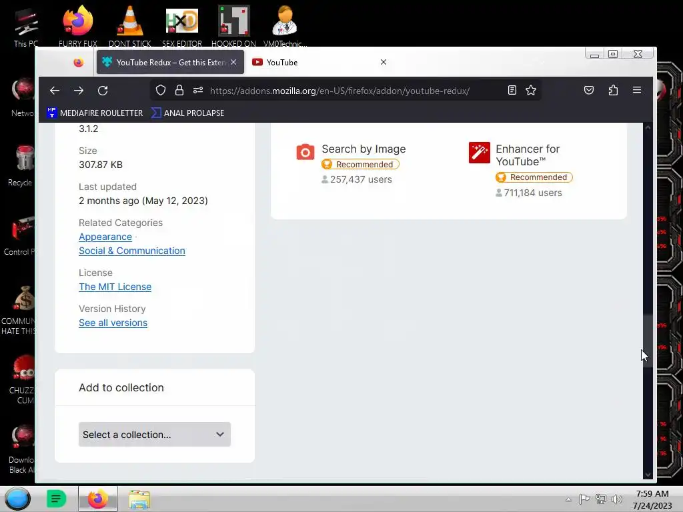Click the 711,184 users text
The height and width of the screenshot is (512, 683).
pyautogui.click(x=533, y=193)
